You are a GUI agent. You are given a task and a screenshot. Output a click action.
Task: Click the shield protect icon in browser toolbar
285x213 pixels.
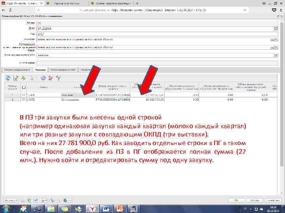[274, 10]
